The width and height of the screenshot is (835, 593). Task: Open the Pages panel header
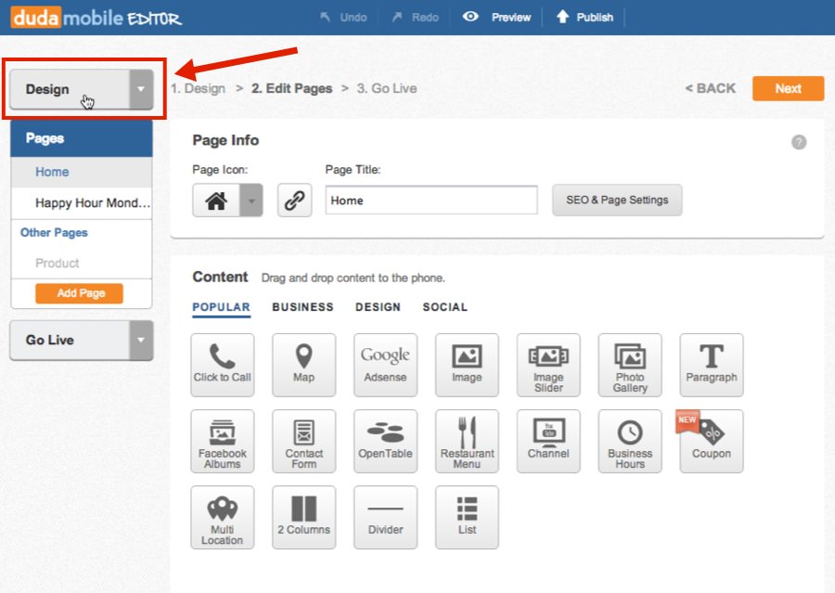[82, 138]
